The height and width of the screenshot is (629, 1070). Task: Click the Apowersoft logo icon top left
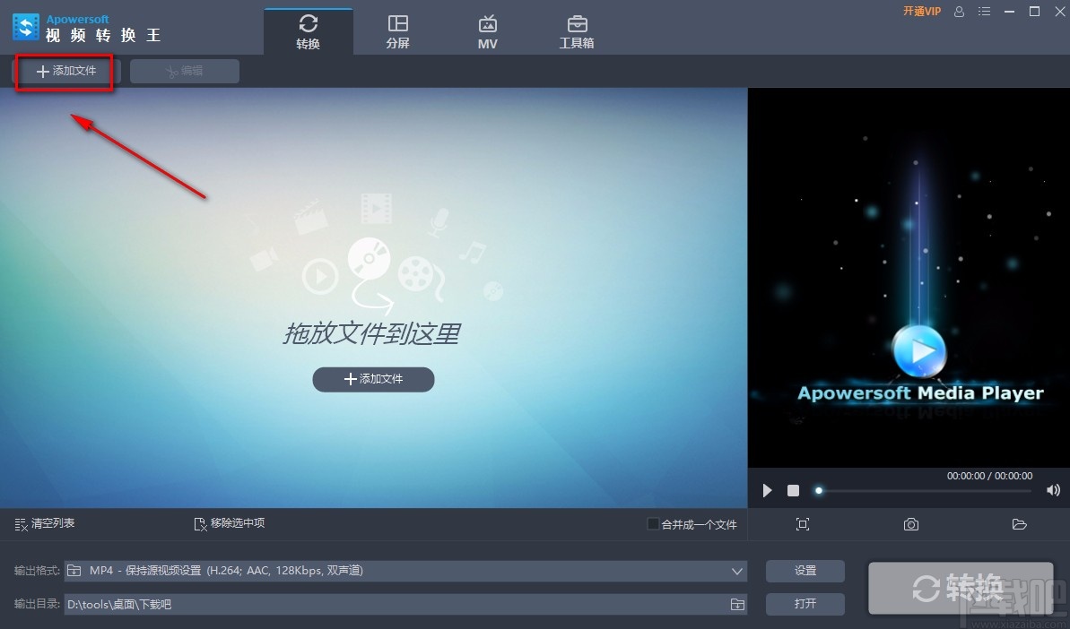[24, 26]
